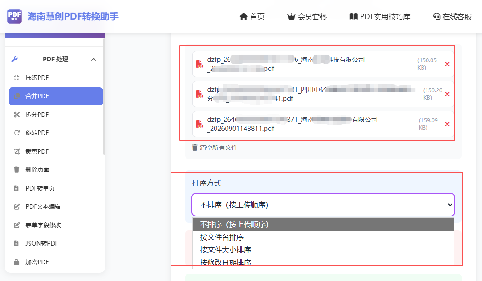Choose 不排序（按上传顺序) in the open dropdown list
This screenshot has height=281, width=482.
[x=323, y=225]
